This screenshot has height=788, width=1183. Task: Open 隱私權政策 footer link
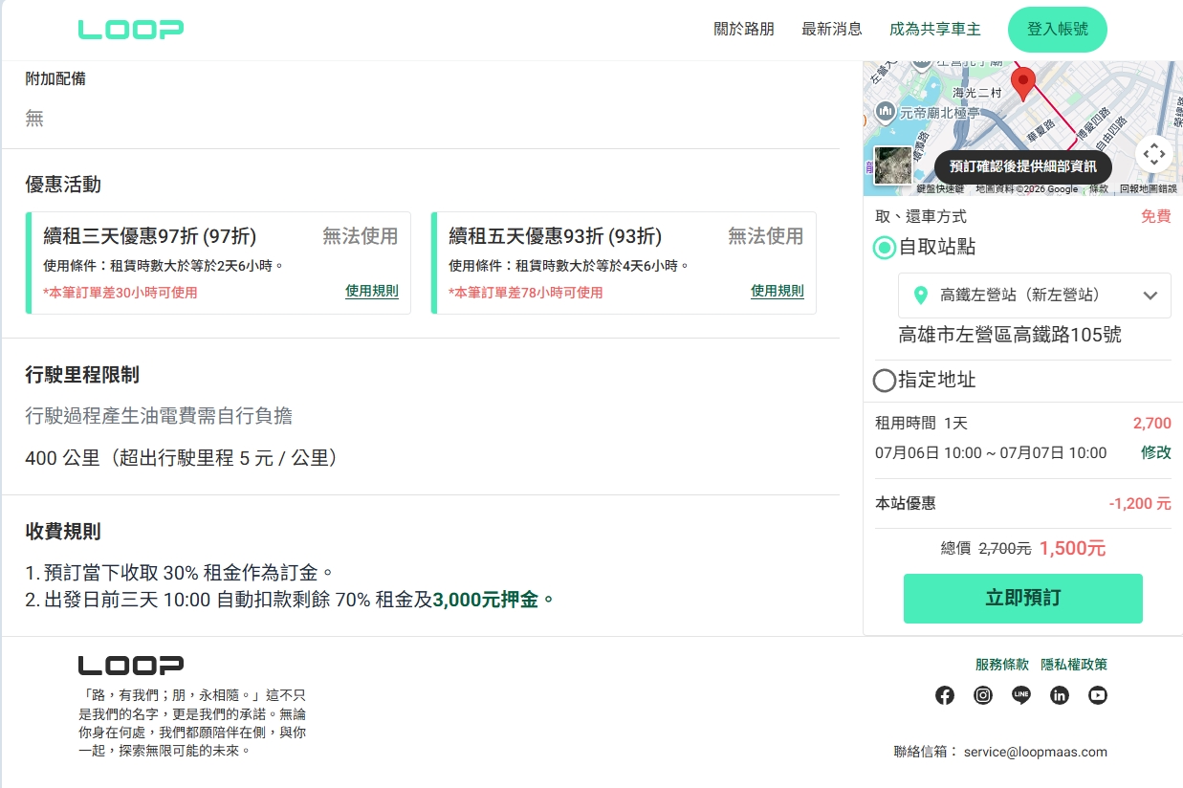(1074, 665)
